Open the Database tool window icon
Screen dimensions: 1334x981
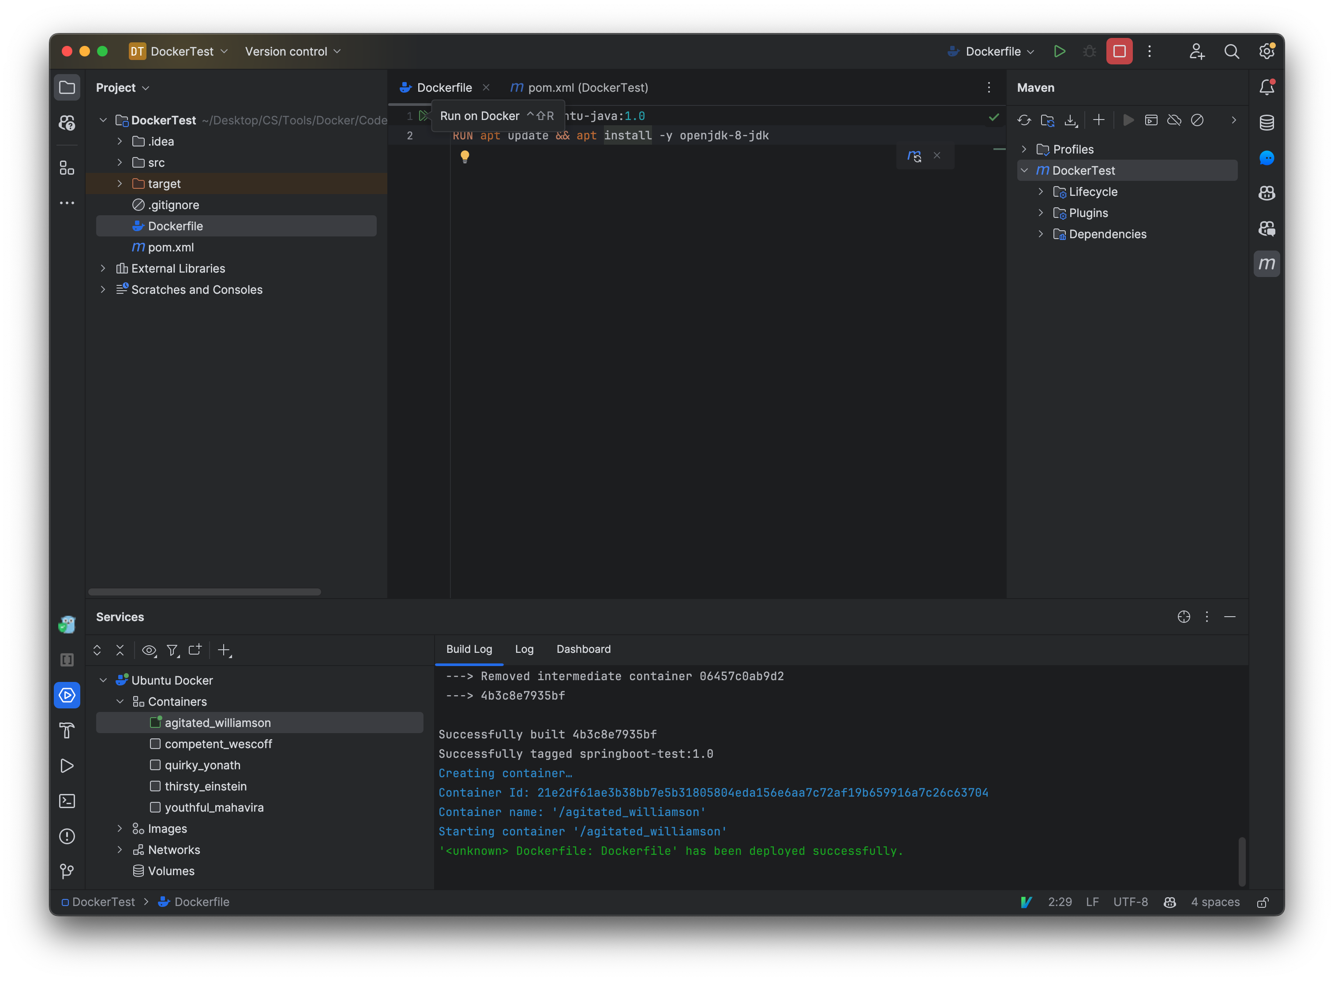pos(1267,123)
